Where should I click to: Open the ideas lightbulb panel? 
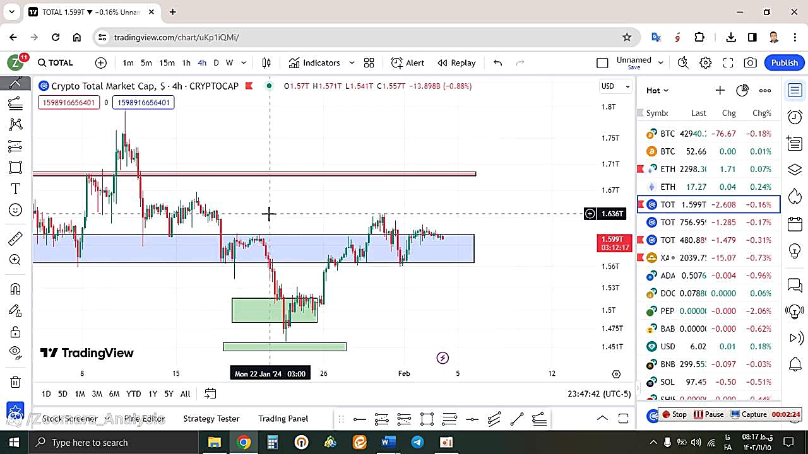(x=795, y=250)
